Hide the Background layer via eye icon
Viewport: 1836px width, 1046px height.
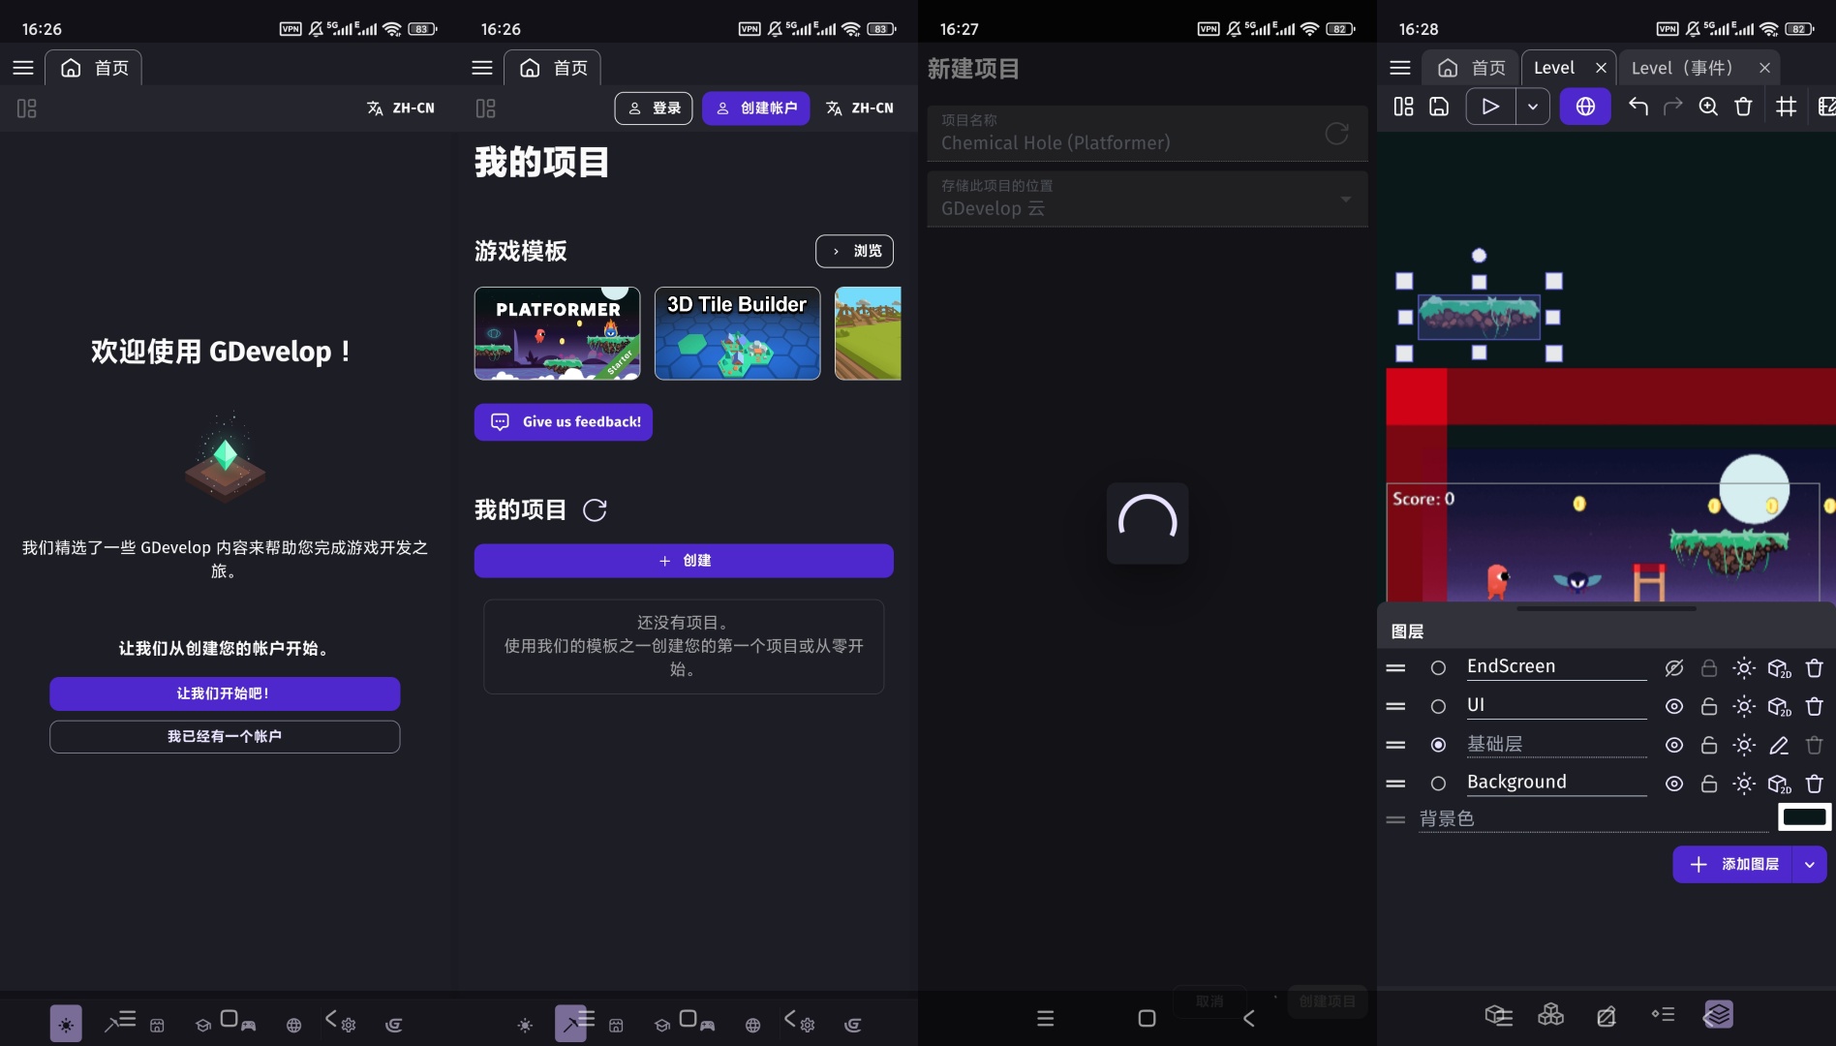coord(1673,784)
